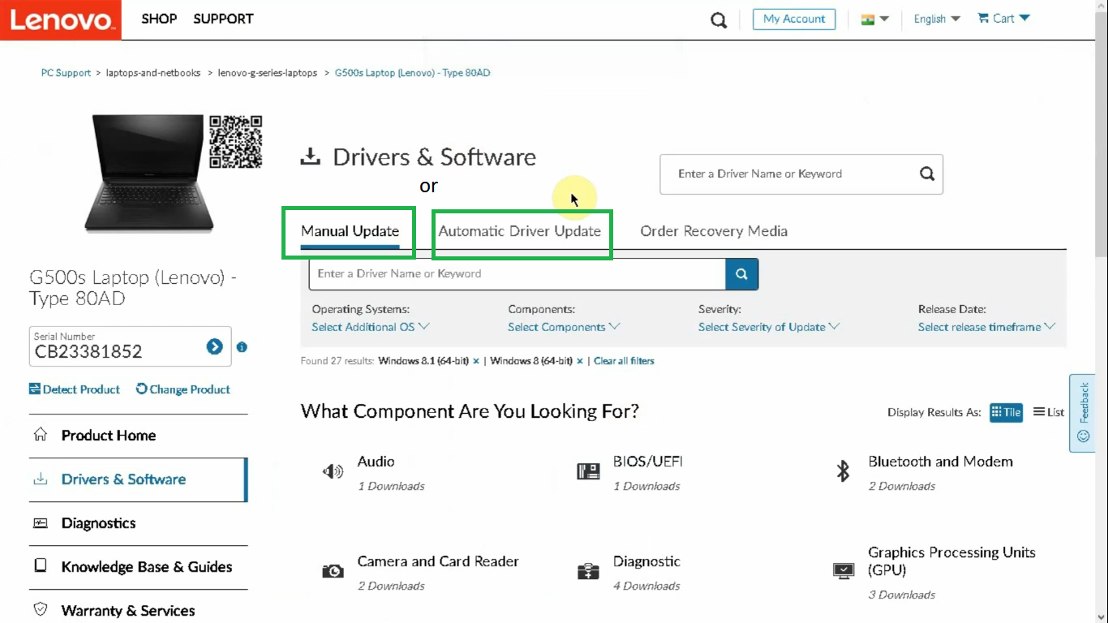Image resolution: width=1108 pixels, height=623 pixels.
Task: Open the header search magnifier icon
Action: (x=719, y=19)
